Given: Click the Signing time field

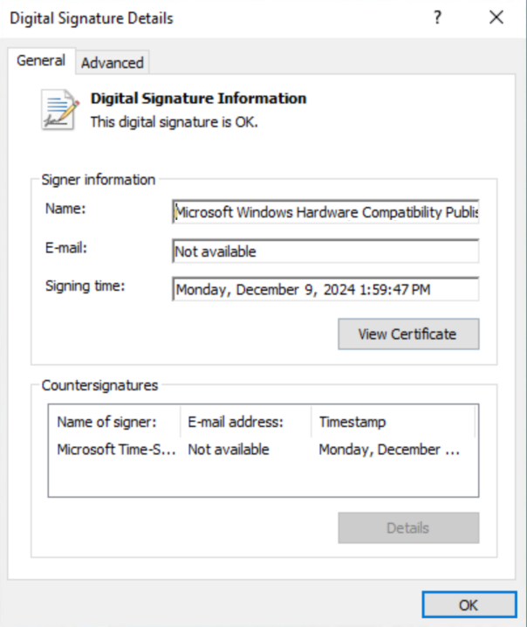Looking at the screenshot, I should coord(325,289).
